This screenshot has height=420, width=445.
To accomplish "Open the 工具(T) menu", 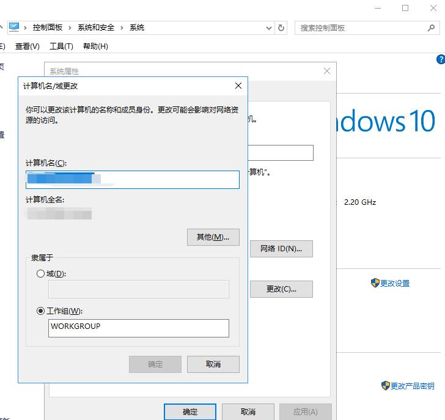I will (61, 46).
